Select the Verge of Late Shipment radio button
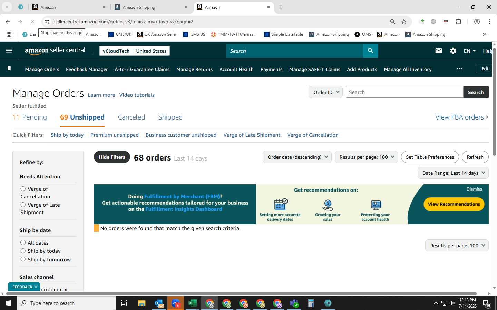The image size is (497, 310). 23,205
